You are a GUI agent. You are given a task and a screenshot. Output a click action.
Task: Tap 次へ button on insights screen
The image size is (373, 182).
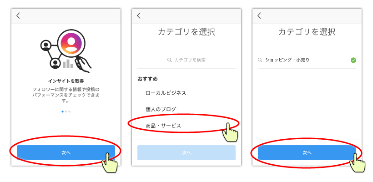coord(66,153)
